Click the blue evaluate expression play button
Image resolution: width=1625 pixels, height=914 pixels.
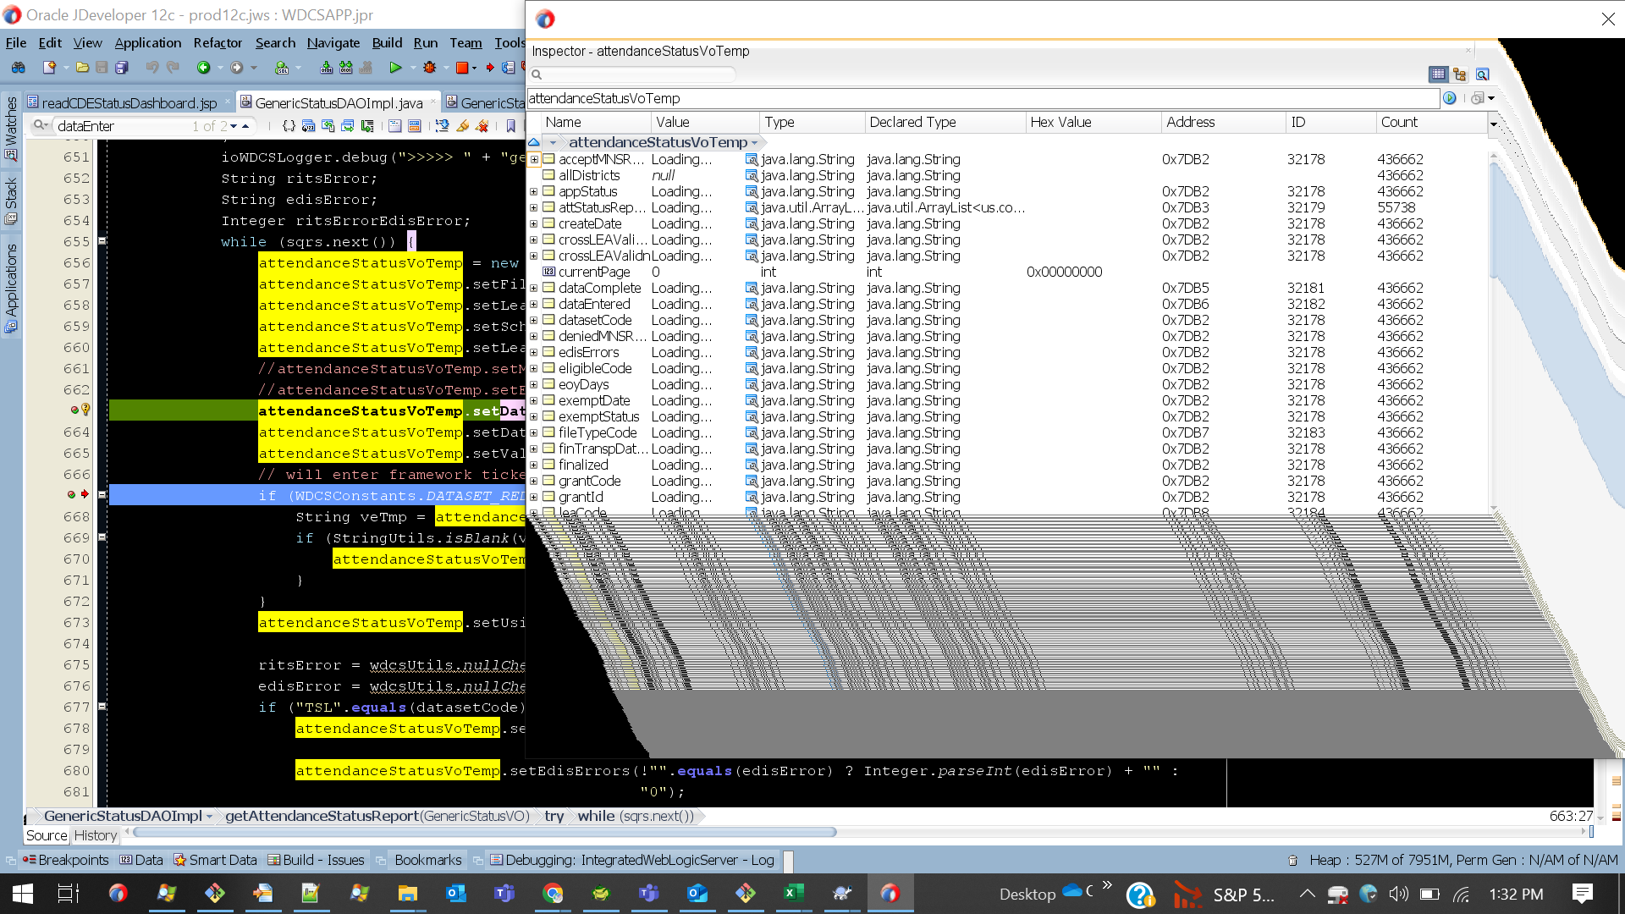coord(1450,98)
